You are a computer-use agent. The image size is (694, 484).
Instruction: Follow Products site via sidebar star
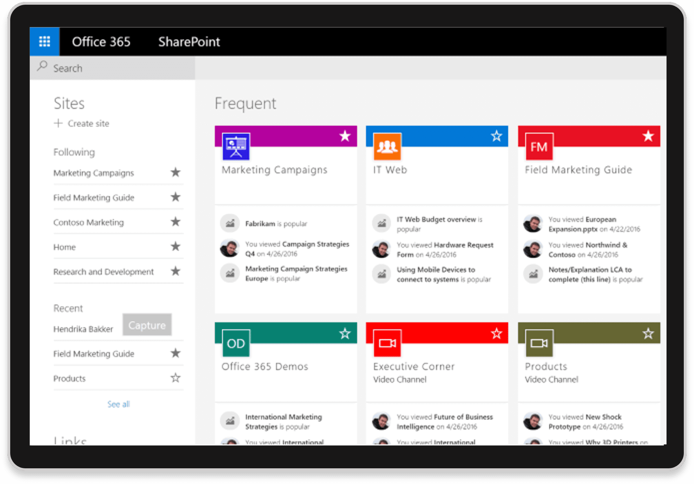pos(175,378)
